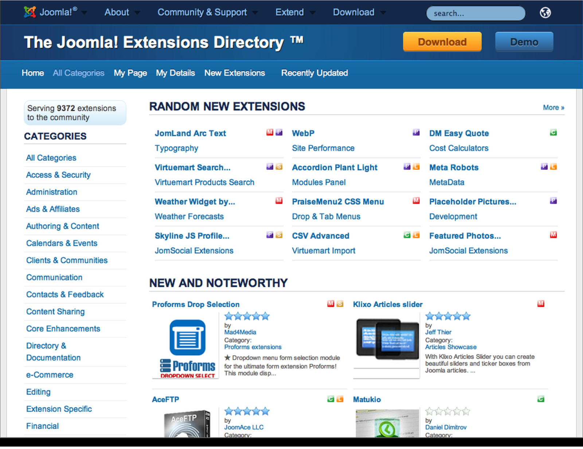
Task: Open the Mad4Media author link
Action: point(240,332)
